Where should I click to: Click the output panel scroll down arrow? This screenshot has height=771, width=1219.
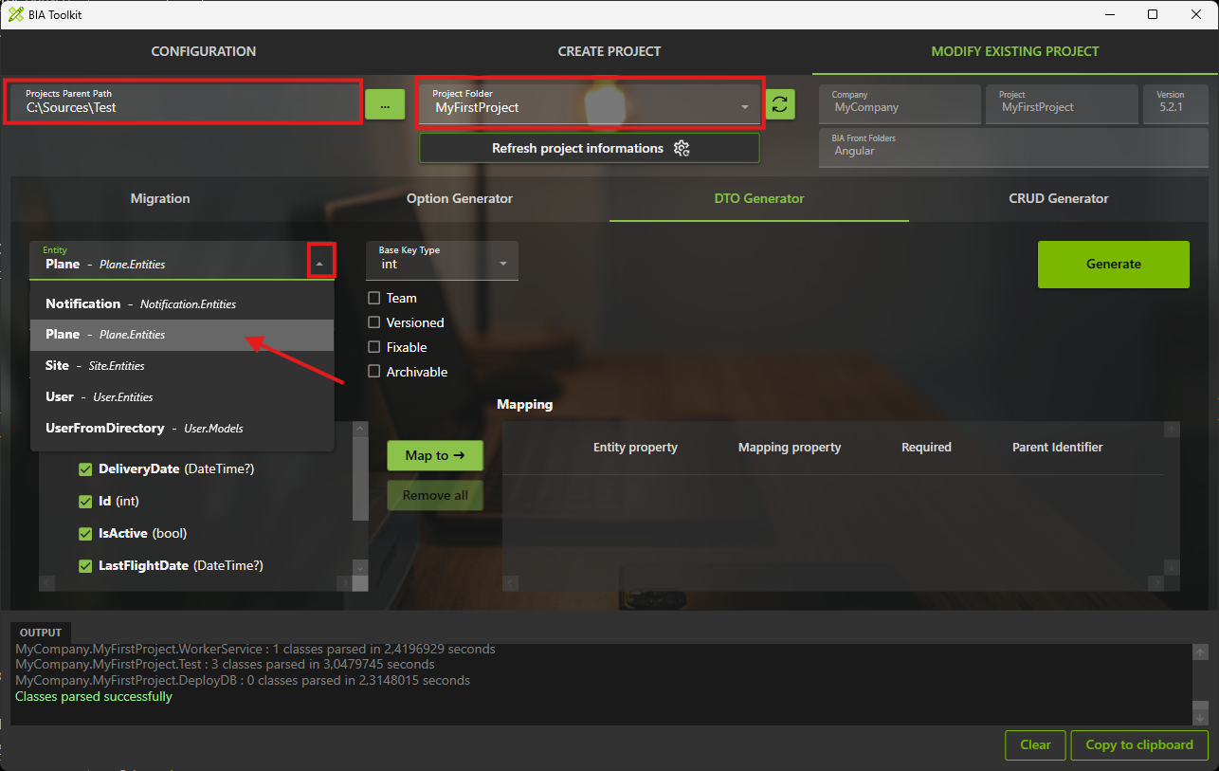tap(1200, 718)
